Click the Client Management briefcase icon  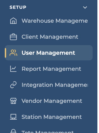[x=13, y=37]
